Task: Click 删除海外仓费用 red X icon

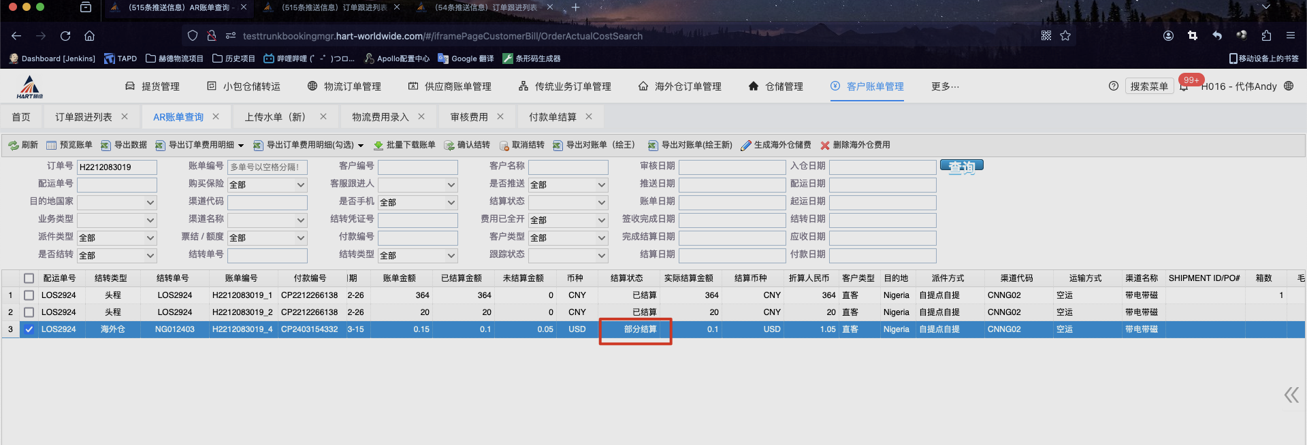Action: coord(825,146)
